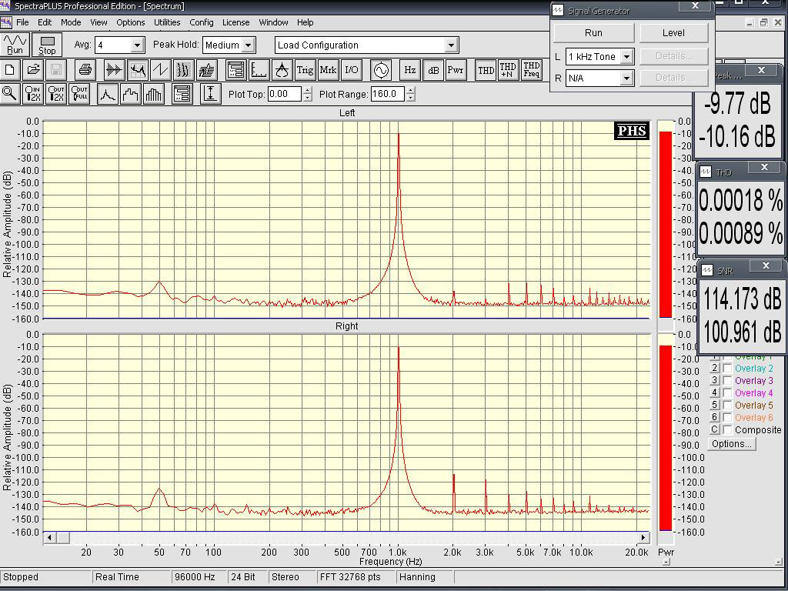Image resolution: width=788 pixels, height=591 pixels.
Task: Open the signal generator sine icon
Action: coord(381,70)
